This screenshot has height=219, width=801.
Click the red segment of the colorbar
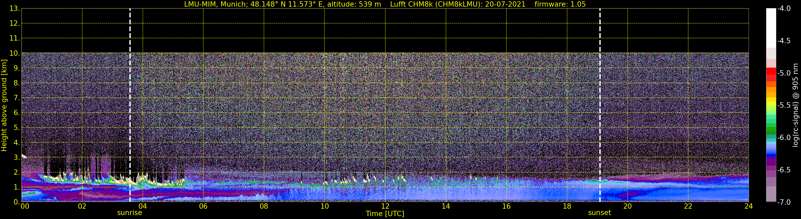[x=771, y=71]
